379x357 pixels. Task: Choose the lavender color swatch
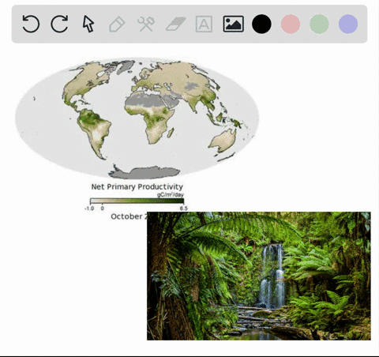348,24
